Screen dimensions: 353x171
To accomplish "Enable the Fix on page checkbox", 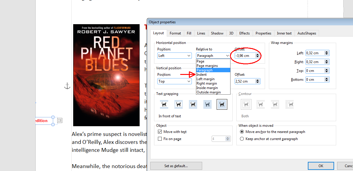I will tap(160, 139).
